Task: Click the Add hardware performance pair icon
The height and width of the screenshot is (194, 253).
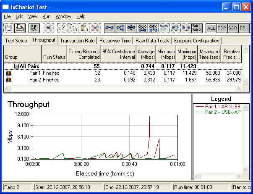Action: tap(131, 28)
